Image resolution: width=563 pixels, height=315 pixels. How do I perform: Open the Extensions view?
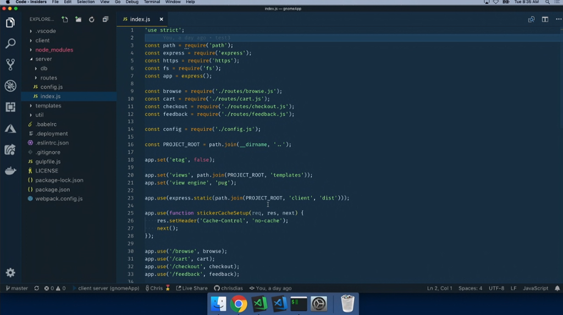point(10,107)
